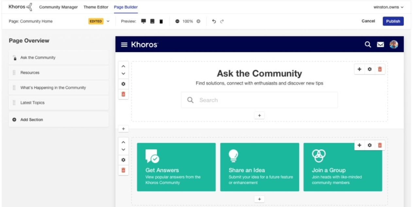This screenshot has height=207, width=414.
Task: Switch to the Theme Editor tab
Action: pyautogui.click(x=96, y=6)
